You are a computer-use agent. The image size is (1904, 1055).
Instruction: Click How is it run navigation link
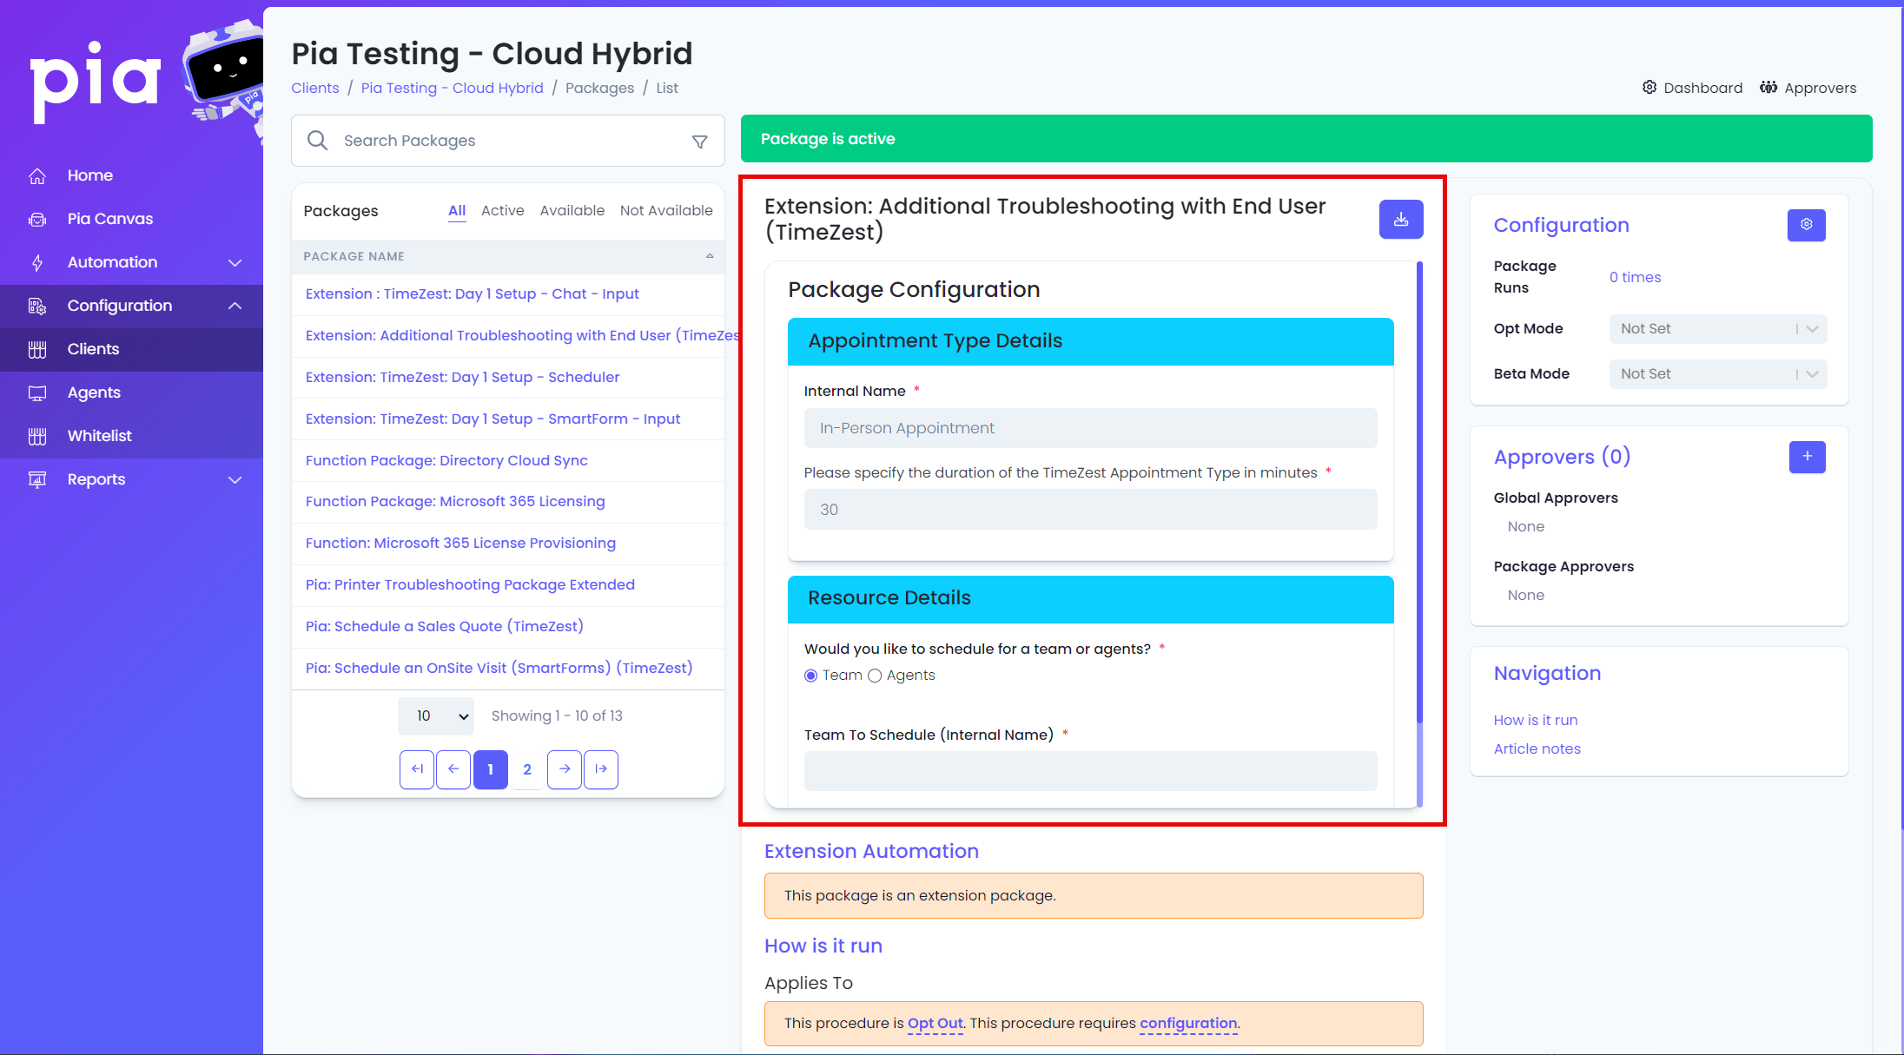pyautogui.click(x=1536, y=720)
